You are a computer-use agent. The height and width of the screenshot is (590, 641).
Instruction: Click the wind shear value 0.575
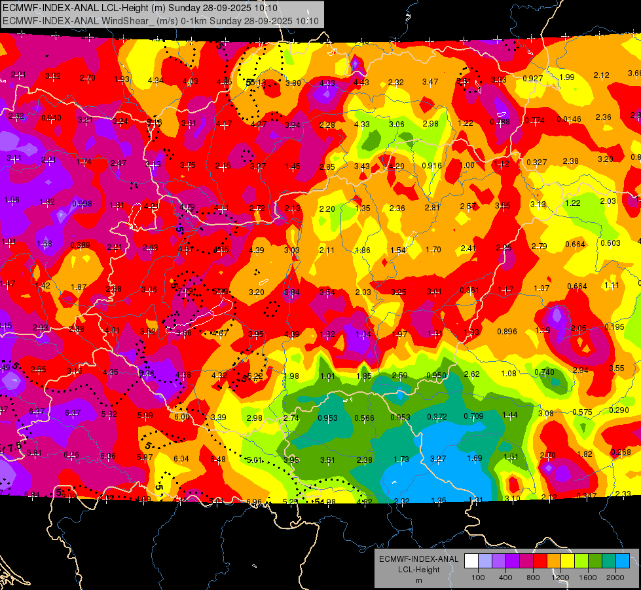coord(582,412)
